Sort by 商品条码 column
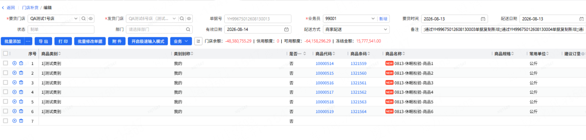Screen dimensions: 586x140 coord(369,54)
